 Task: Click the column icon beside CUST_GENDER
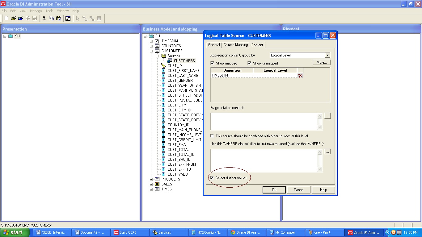click(163, 81)
